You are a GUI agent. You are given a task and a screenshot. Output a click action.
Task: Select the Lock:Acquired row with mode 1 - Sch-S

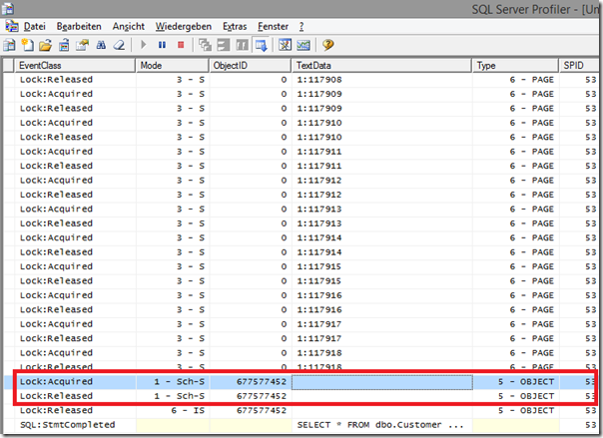point(301,382)
